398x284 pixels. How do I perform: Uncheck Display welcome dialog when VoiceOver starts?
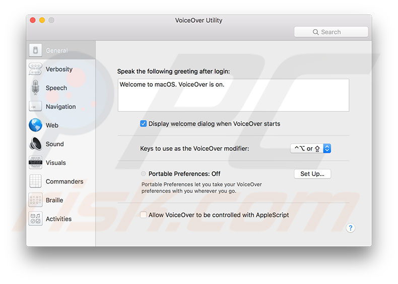(x=143, y=124)
